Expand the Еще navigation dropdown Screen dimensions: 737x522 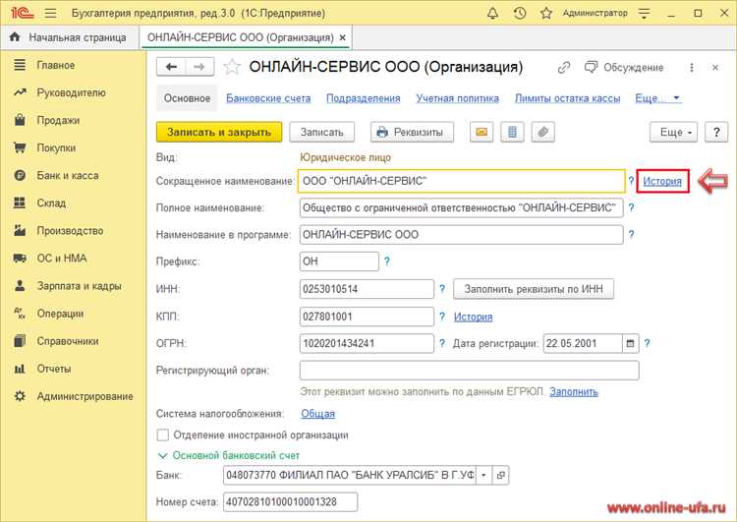657,98
